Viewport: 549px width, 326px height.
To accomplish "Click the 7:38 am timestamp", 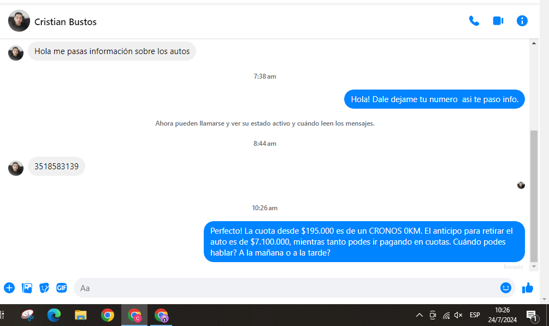I will click(x=265, y=76).
